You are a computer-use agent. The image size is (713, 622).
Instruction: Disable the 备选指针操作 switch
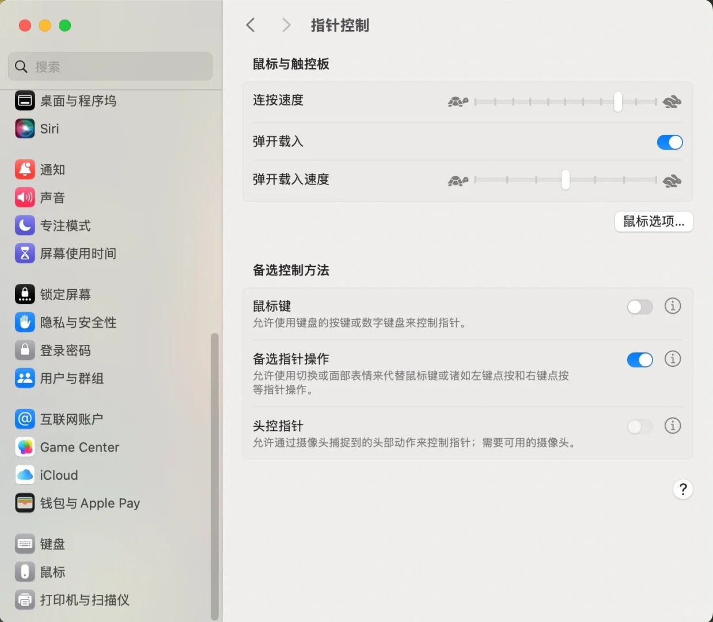click(x=639, y=359)
